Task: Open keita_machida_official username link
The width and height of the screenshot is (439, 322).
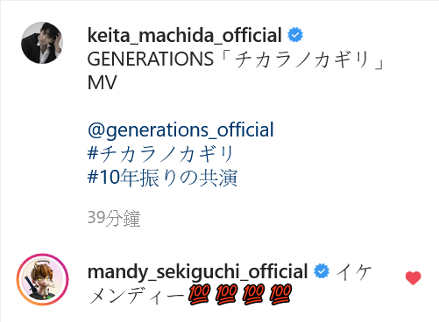Action: (185, 35)
